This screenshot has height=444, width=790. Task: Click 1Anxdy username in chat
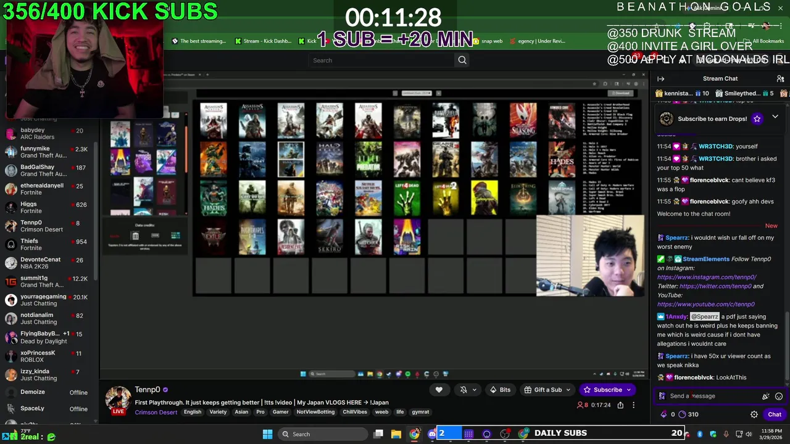pos(676,316)
